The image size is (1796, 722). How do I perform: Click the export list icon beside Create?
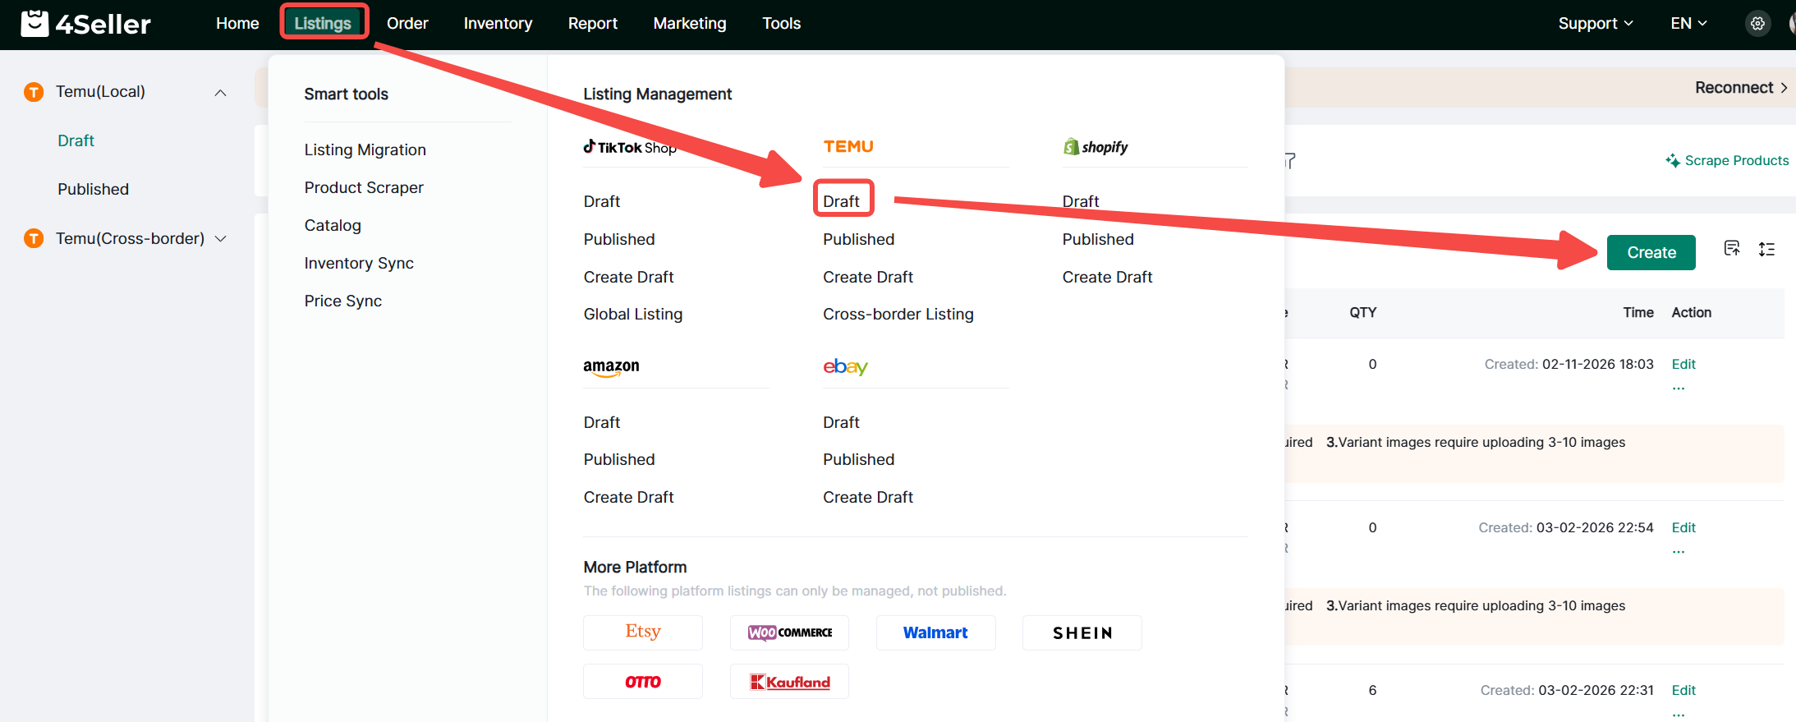1731,249
